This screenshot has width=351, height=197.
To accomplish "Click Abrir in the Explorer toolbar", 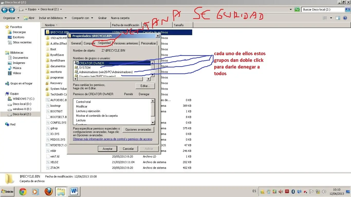I will pyautogui.click(x=29, y=18).
